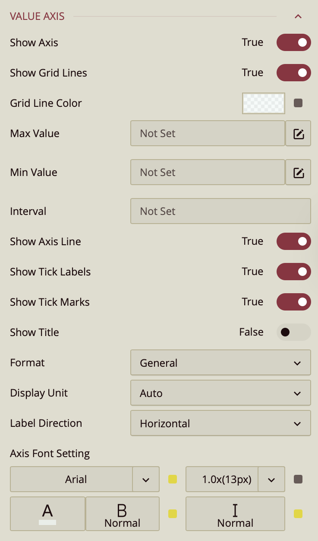Click yellow square next to Arial font
Viewport: 318px width, 541px height.
[173, 479]
